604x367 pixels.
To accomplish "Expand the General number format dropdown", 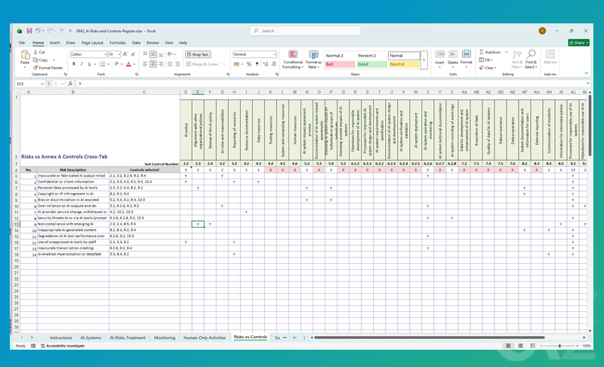I will [275, 54].
